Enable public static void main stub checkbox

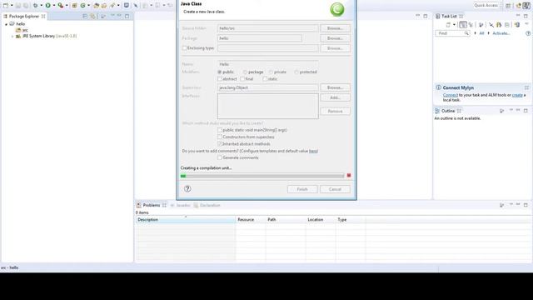tap(220, 130)
